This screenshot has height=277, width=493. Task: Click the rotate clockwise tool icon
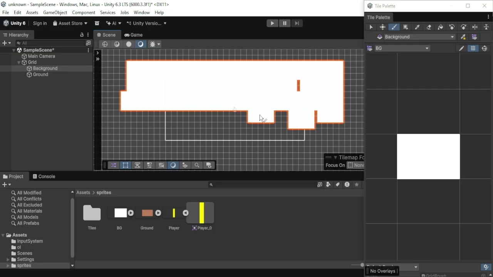point(463,27)
